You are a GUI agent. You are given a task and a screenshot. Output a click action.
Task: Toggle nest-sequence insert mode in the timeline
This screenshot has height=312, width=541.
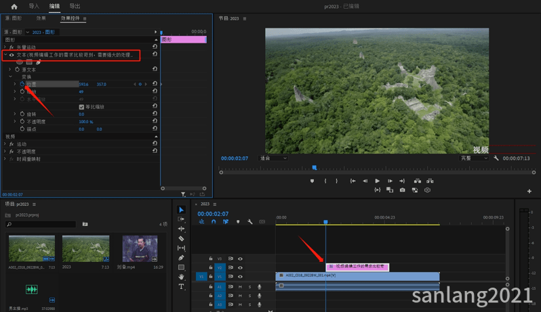click(201, 222)
